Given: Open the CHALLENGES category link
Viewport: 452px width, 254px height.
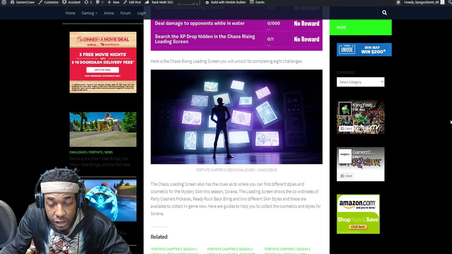Looking at the screenshot, I should tap(78, 152).
